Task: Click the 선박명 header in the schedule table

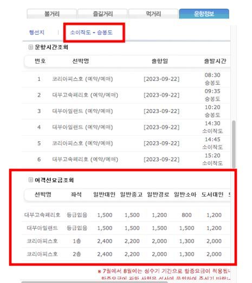Action: pyautogui.click(x=81, y=61)
